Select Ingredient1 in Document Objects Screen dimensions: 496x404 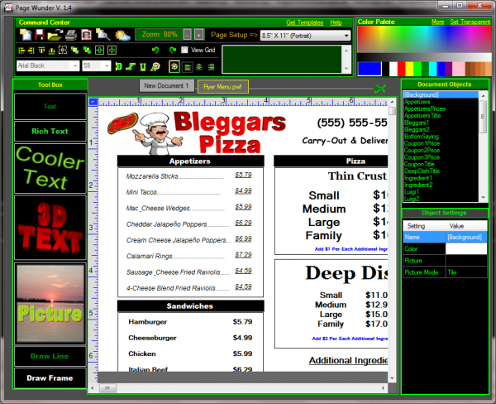417,178
